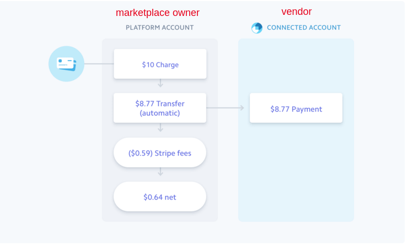Click the connected account logo icon
Screen dimensions: 413x246
[257, 28]
